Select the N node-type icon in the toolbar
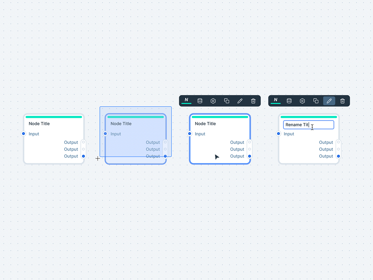The width and height of the screenshot is (373, 280). (x=186, y=100)
